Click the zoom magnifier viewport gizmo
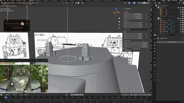Viewport: 184px width, 103px height. 119,18
